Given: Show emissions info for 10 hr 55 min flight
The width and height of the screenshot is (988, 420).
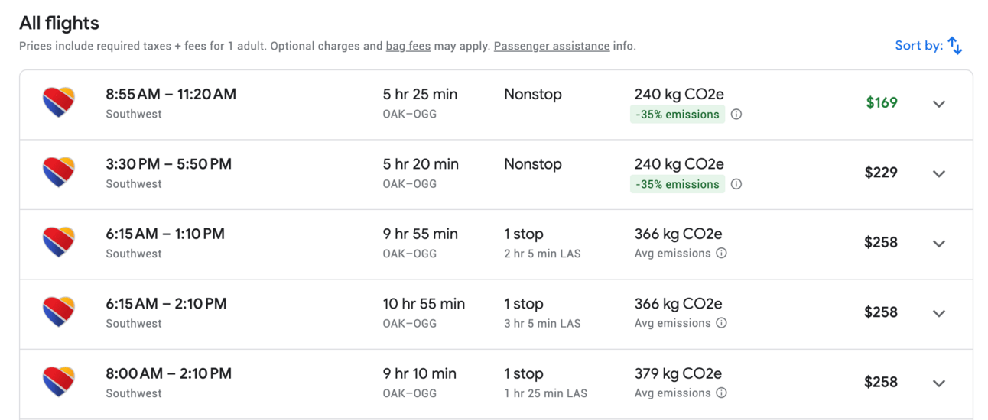Looking at the screenshot, I should (x=721, y=323).
